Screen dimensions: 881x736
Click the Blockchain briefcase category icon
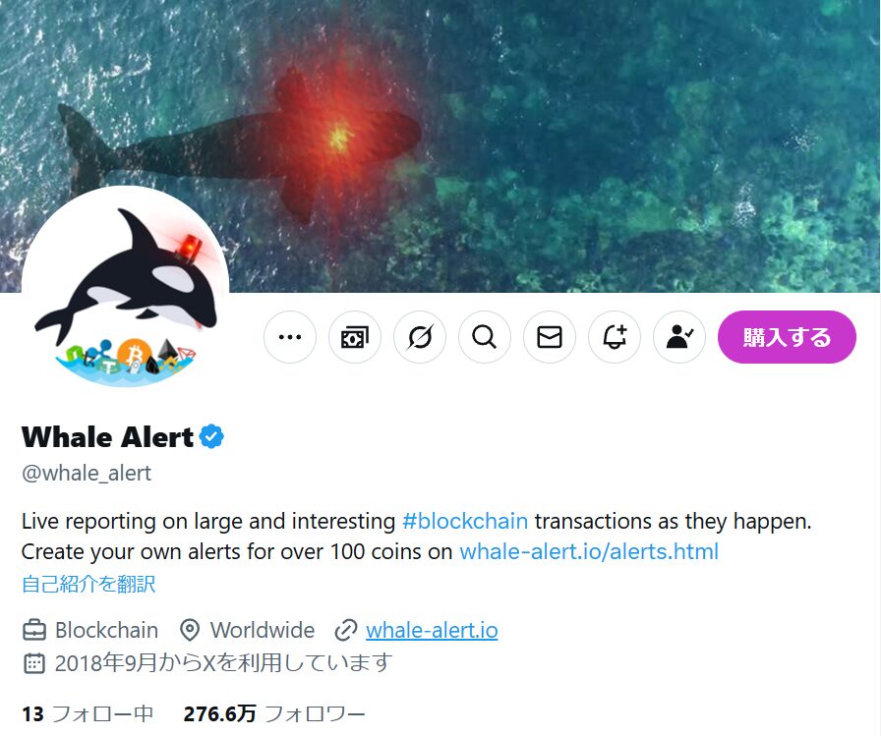click(34, 631)
